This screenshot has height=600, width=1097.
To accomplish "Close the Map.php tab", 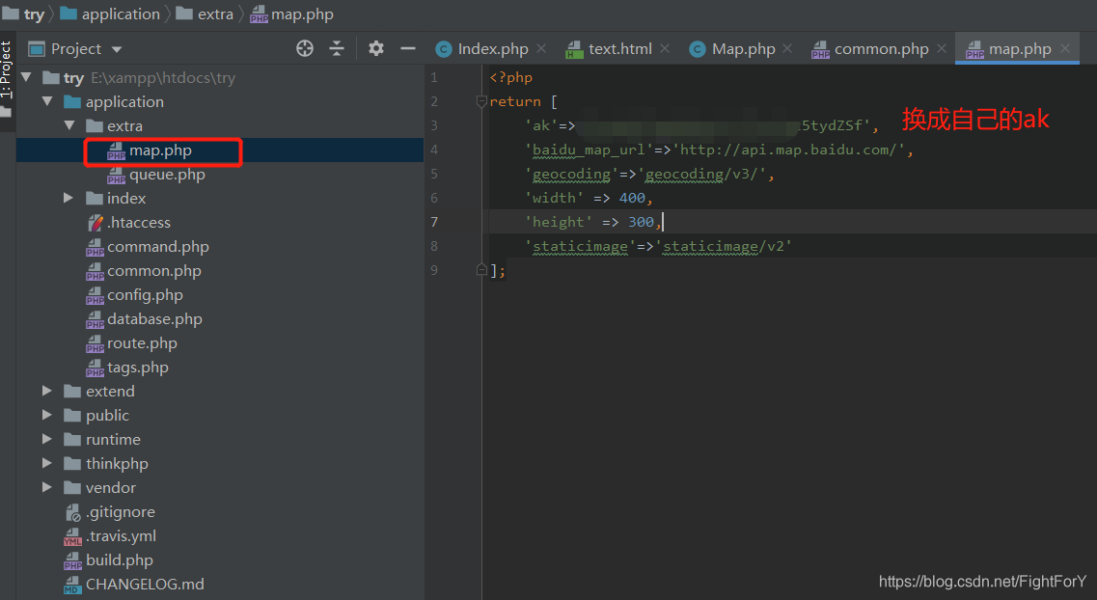I will [787, 48].
